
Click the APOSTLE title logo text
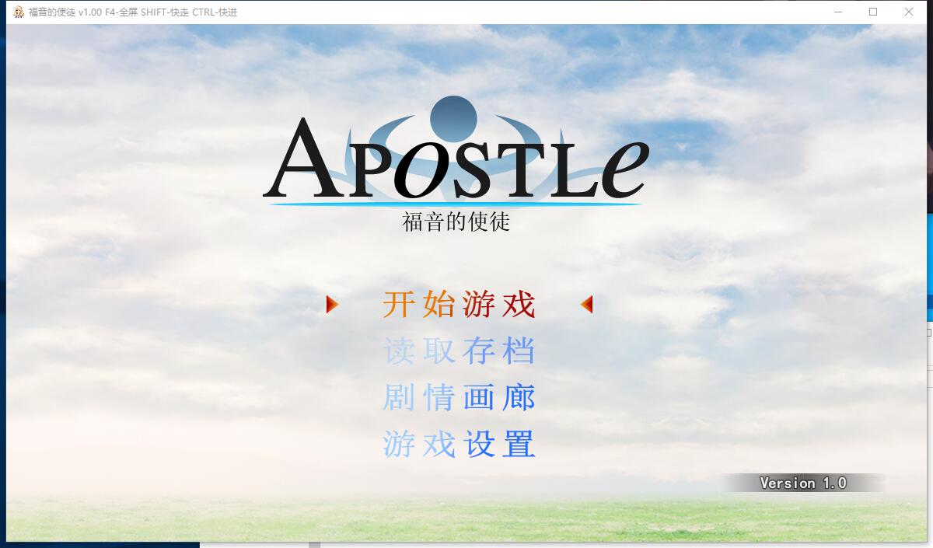coord(459,167)
